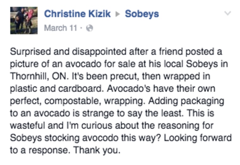The width and height of the screenshot is (240, 165).
Task: Click 'Thank you.' at the post's end
Action: pos(97,150)
